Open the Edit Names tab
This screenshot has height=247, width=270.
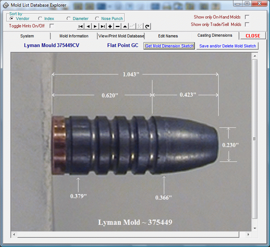[168, 36]
